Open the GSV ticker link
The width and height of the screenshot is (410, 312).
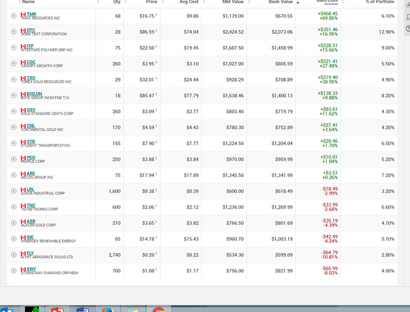coord(31,110)
